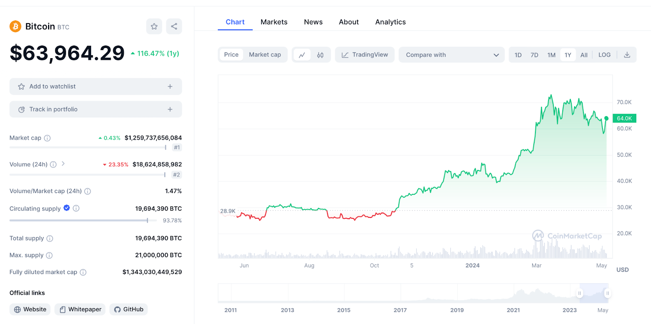This screenshot has height=324, width=651.
Task: Open the About tab
Action: 349,22
